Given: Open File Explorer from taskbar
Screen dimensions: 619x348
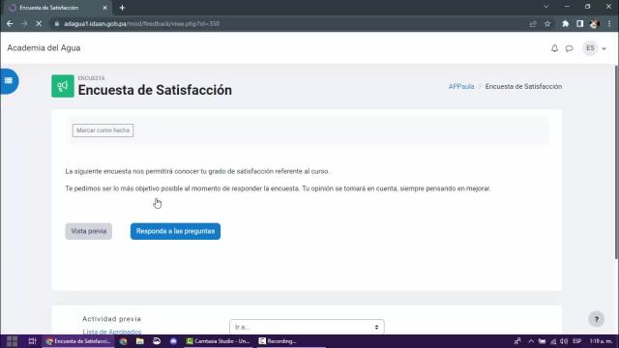Looking at the screenshot, I should pyautogui.click(x=139, y=341).
